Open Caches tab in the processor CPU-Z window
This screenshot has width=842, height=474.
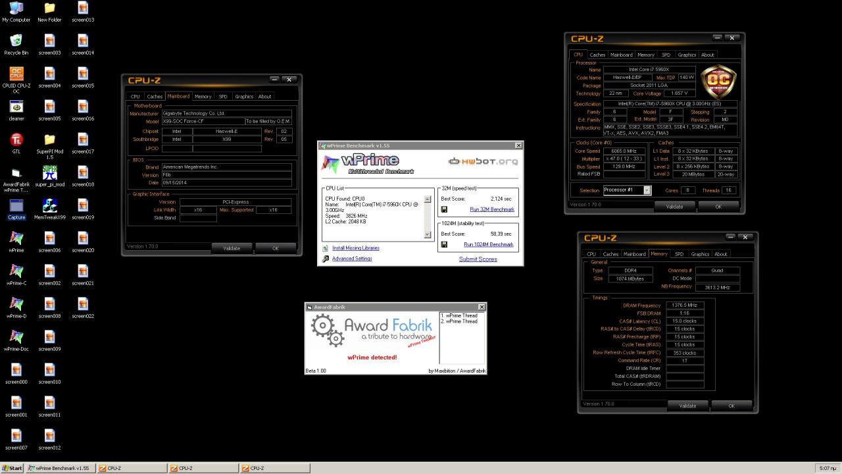pos(597,55)
